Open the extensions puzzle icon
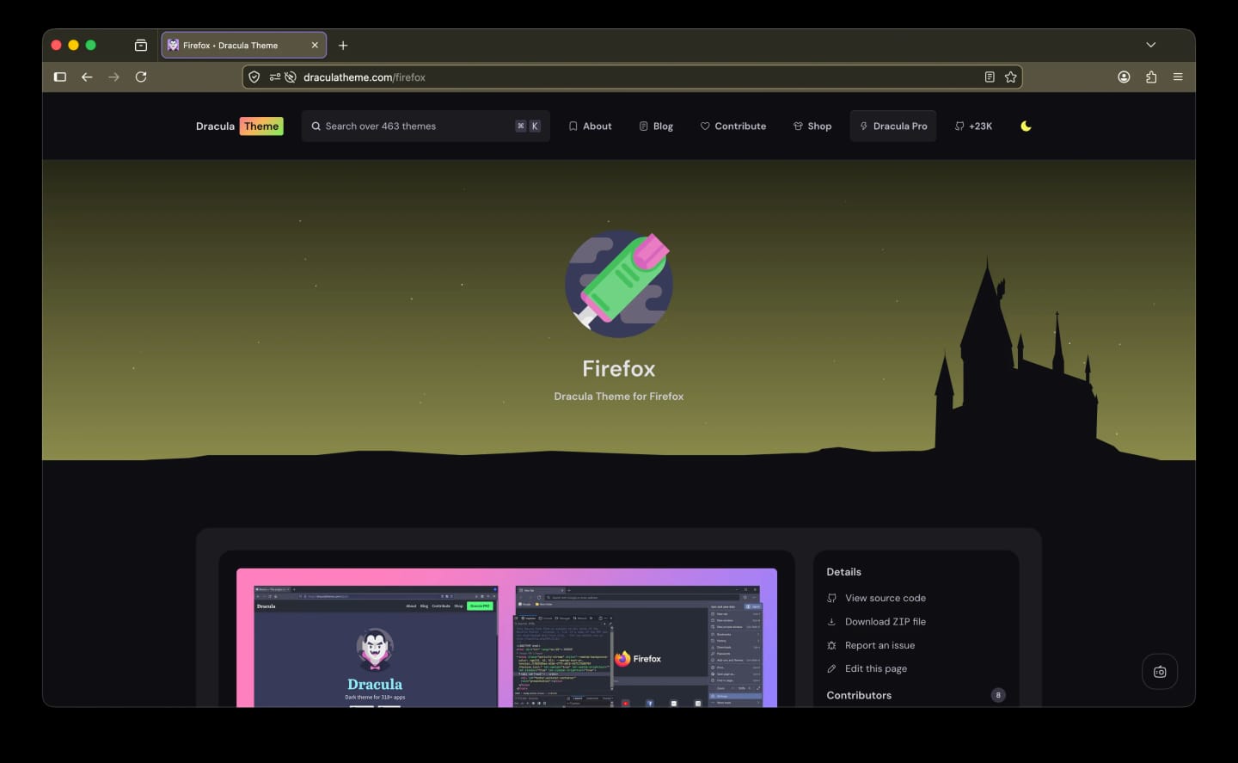The image size is (1238, 763). tap(1151, 77)
